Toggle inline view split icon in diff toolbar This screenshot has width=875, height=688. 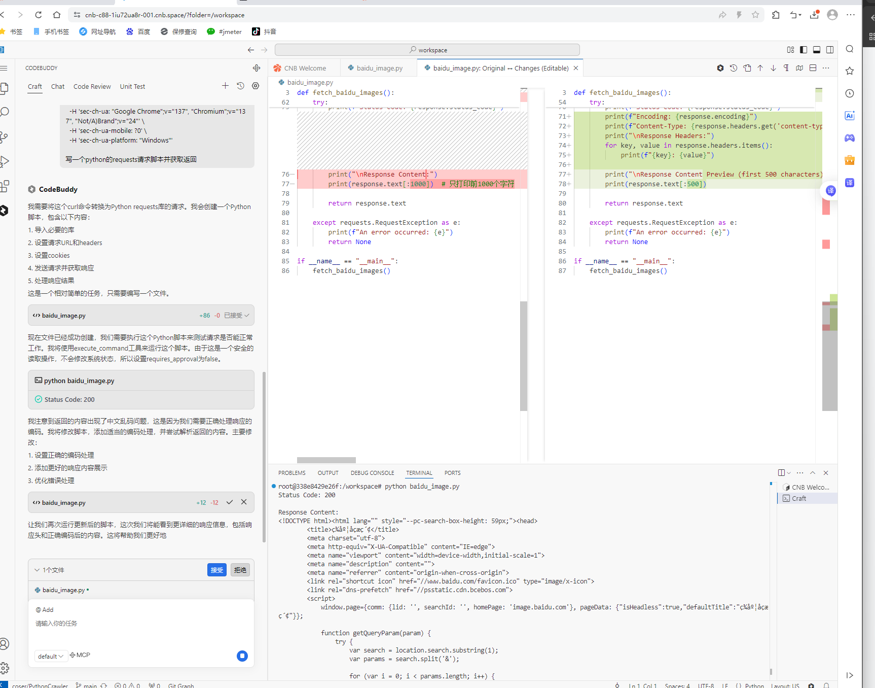813,68
